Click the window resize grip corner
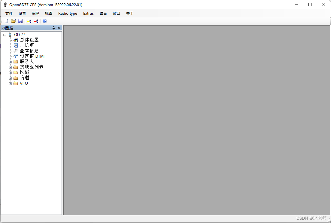The height and width of the screenshot is (223, 331). [328, 220]
